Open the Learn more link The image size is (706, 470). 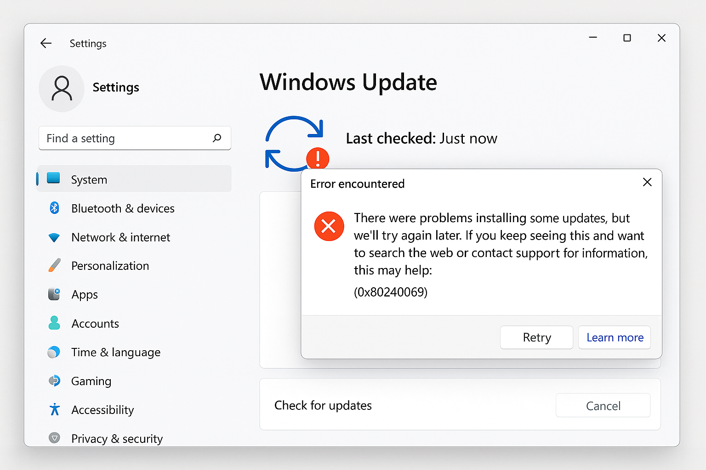(615, 337)
